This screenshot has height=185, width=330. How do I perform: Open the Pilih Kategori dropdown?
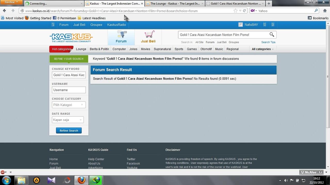(x=69, y=105)
